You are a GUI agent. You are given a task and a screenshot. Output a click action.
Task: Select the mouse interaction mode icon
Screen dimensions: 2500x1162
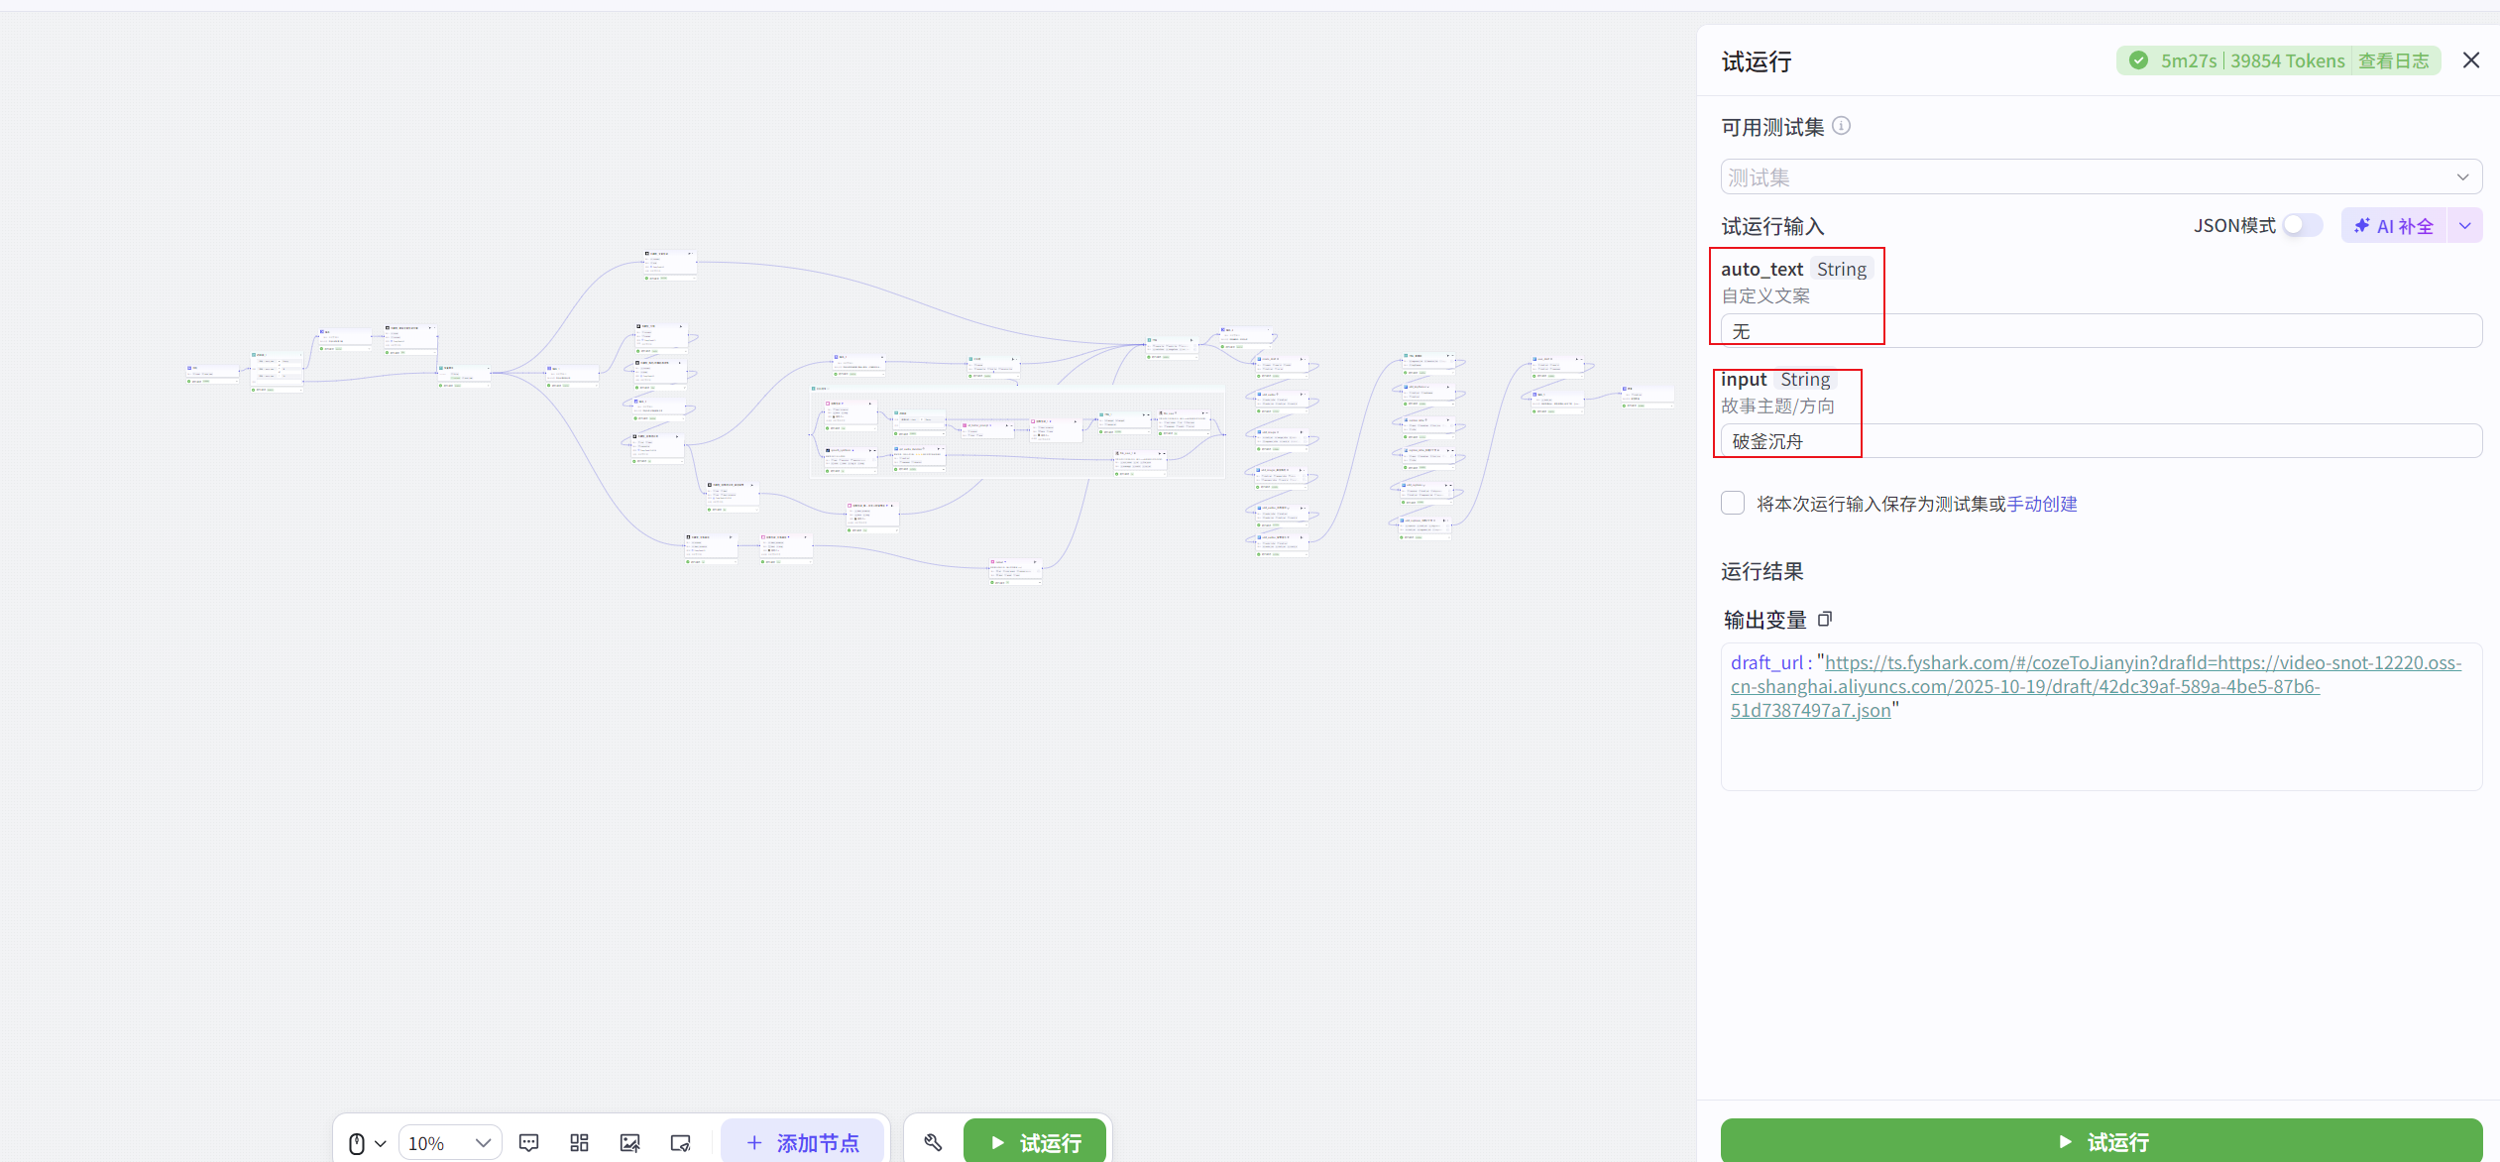[357, 1142]
